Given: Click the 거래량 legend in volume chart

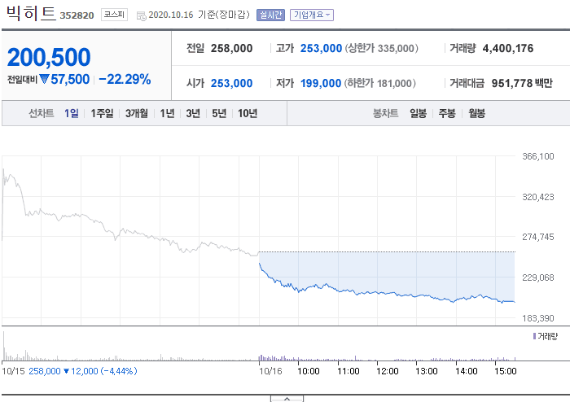Looking at the screenshot, I should (x=546, y=336).
